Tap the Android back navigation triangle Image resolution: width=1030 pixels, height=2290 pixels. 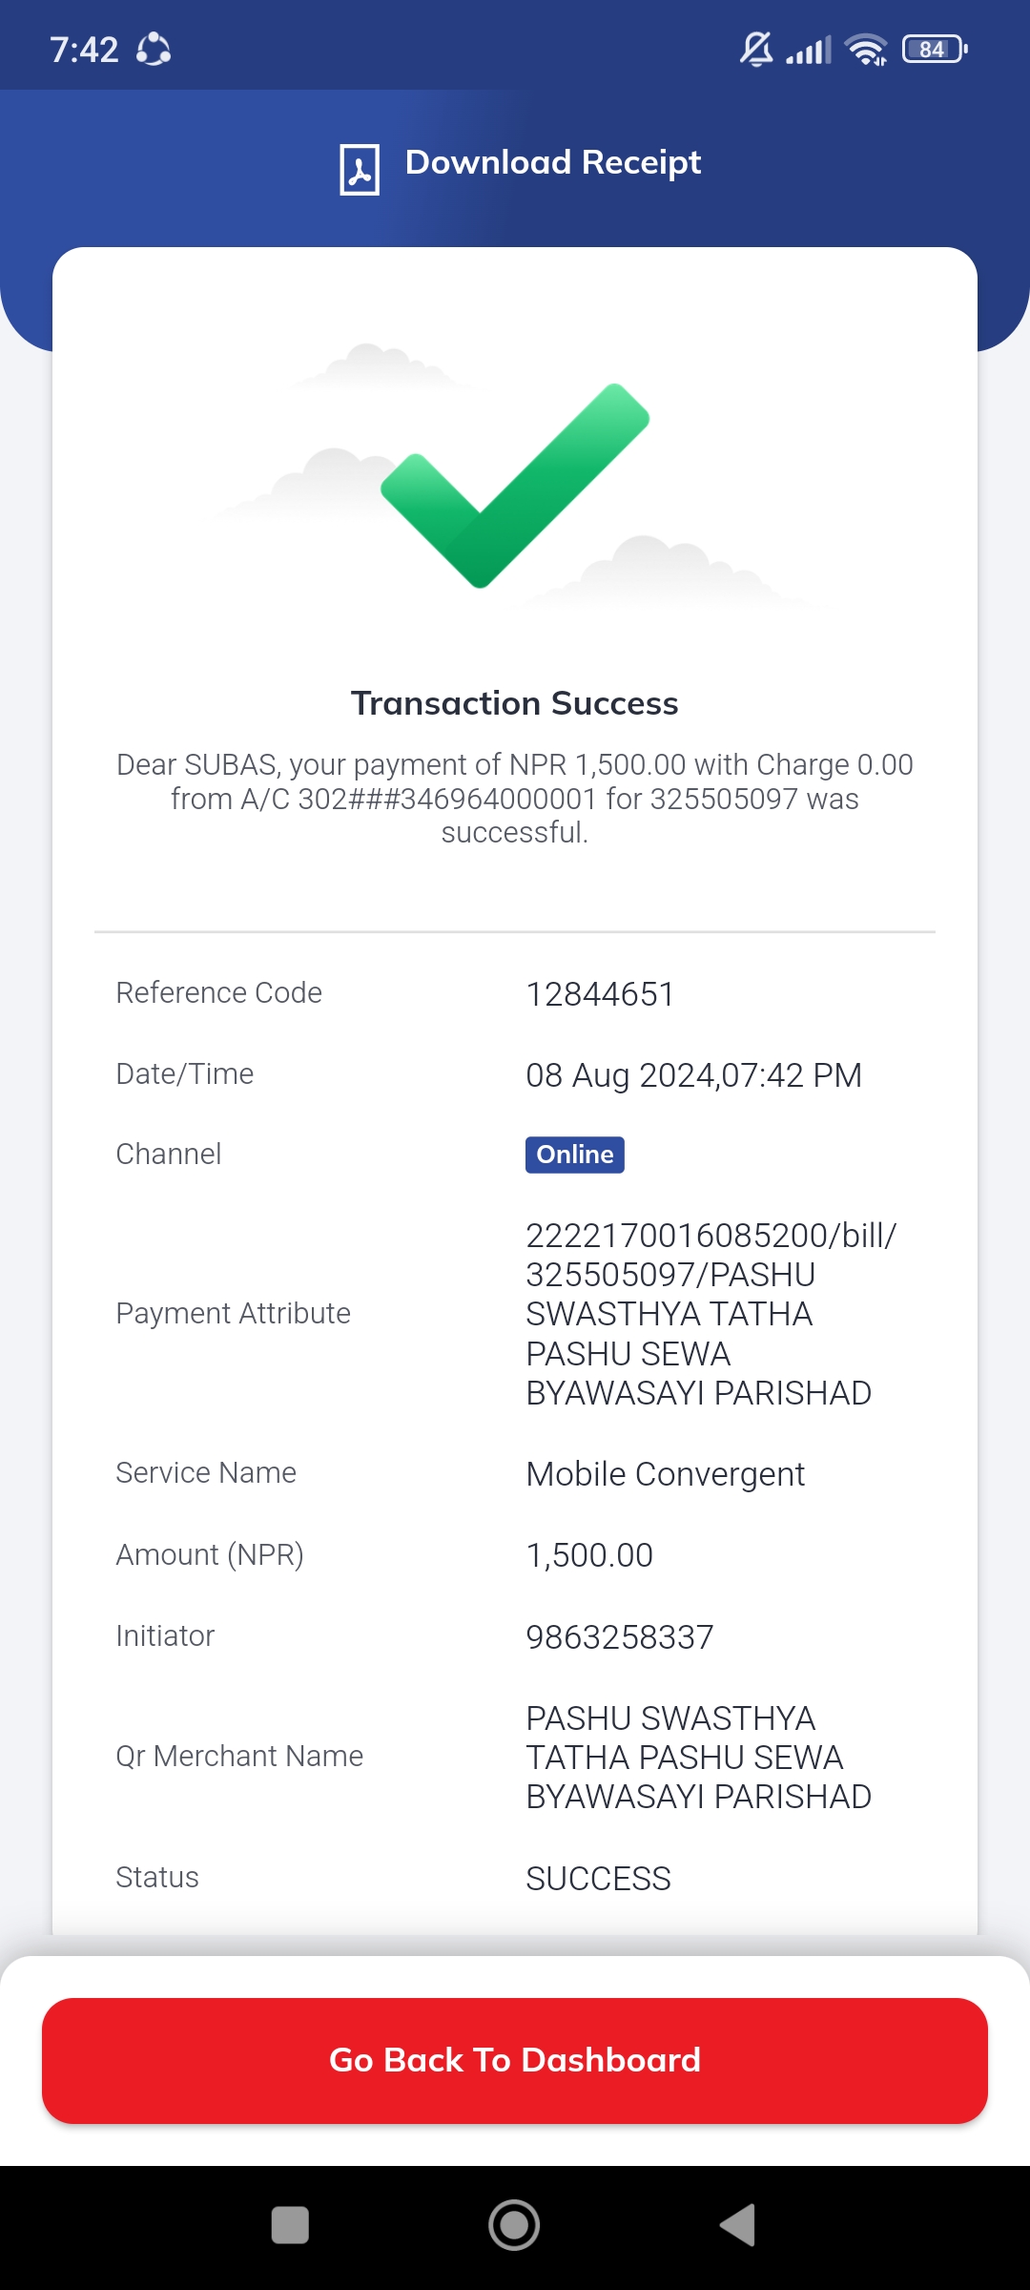click(738, 2225)
